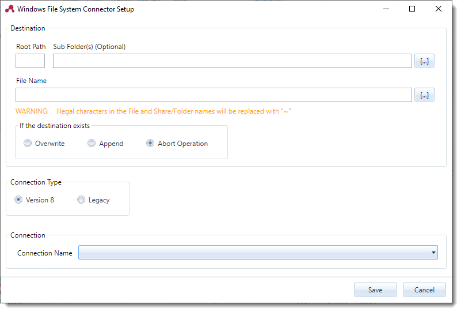The width and height of the screenshot is (461, 312).
Task: Focus the Root Path text box
Action: (30, 61)
